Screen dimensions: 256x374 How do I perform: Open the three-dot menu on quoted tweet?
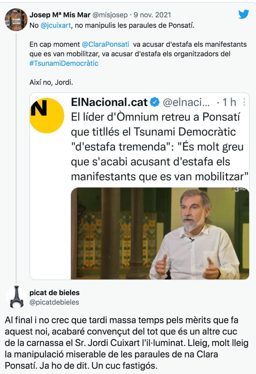click(244, 102)
